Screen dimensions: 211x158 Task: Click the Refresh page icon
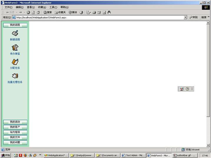click(x=33, y=12)
